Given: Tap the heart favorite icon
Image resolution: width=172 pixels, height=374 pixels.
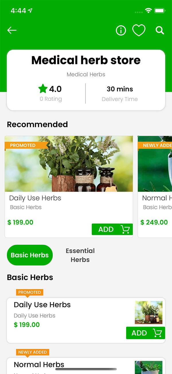Looking at the screenshot, I should pyautogui.click(x=139, y=30).
